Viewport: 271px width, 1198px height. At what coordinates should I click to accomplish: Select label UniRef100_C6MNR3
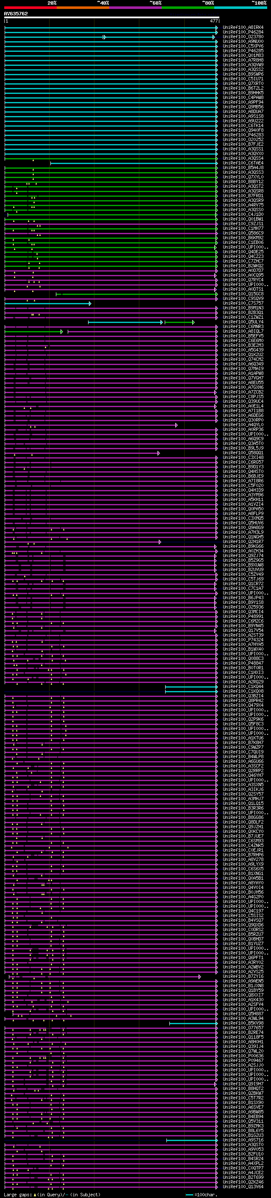243,326
